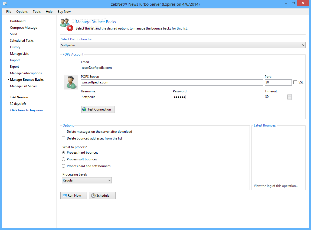Open the Processing Level dropdown
This screenshot has width=311, height=230.
[87, 180]
